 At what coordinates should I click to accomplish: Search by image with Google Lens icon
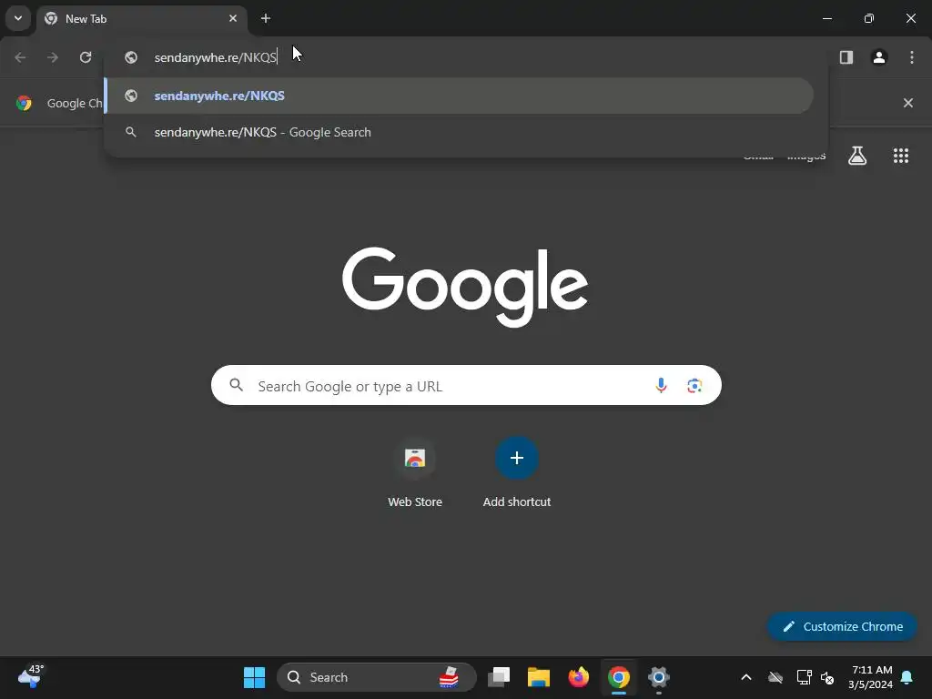pyautogui.click(x=694, y=386)
